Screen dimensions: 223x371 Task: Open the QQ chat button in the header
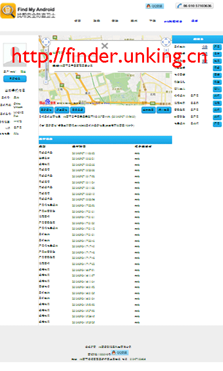tap(155, 6)
